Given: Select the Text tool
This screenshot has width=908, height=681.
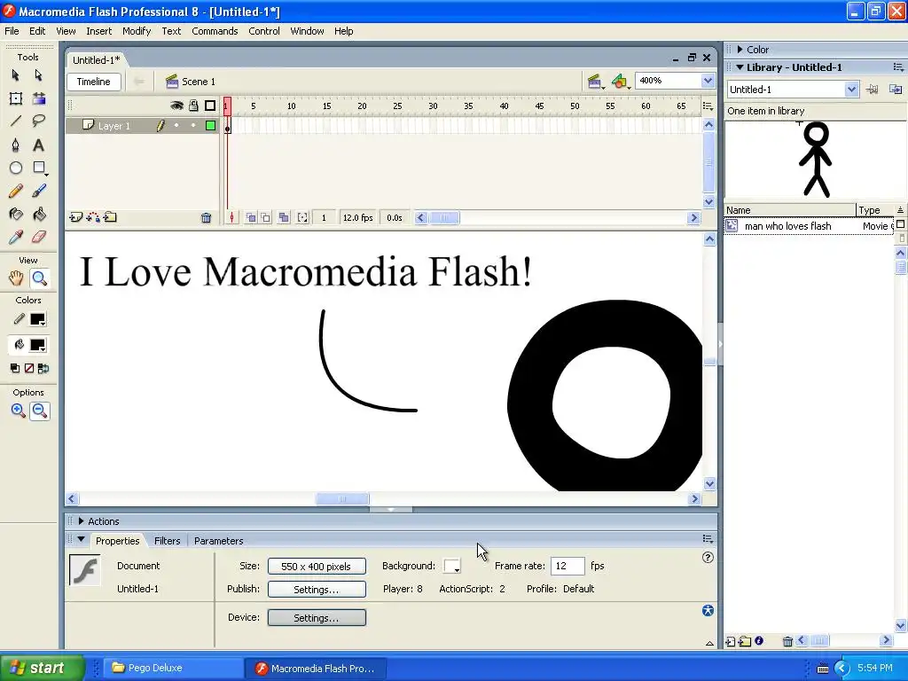Looking at the screenshot, I should [38, 145].
